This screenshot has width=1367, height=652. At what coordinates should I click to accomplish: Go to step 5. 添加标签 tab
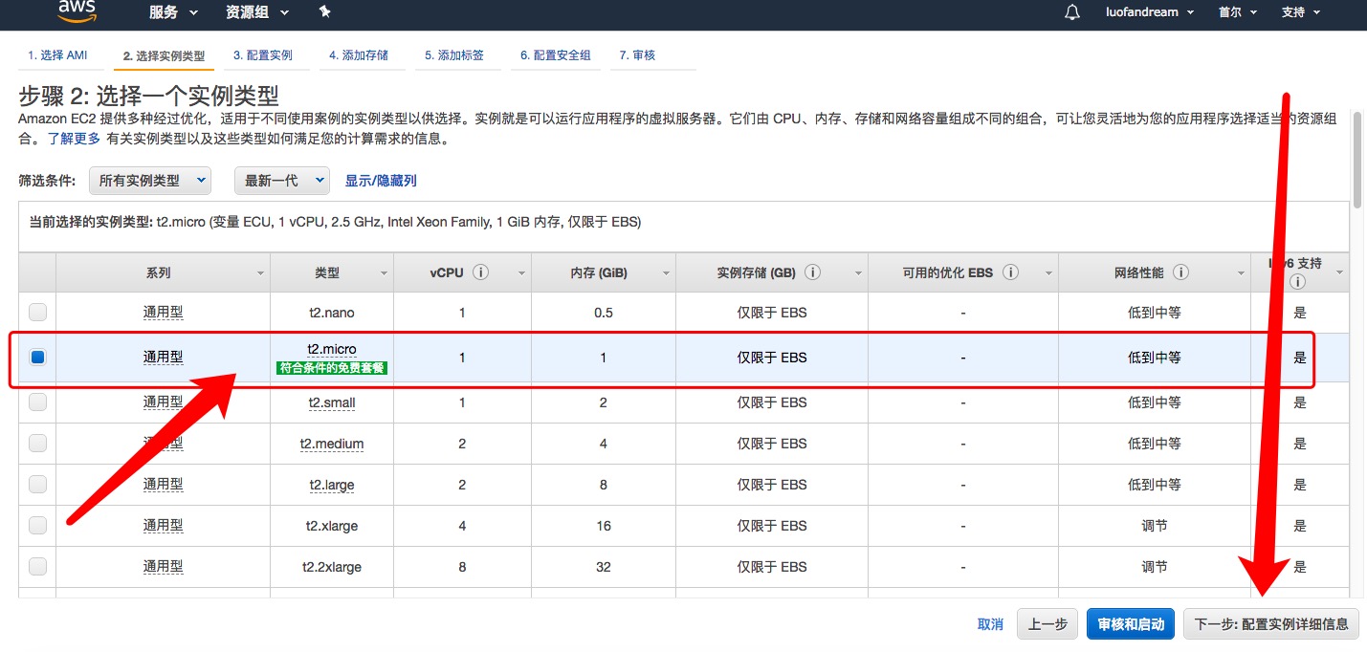point(454,55)
